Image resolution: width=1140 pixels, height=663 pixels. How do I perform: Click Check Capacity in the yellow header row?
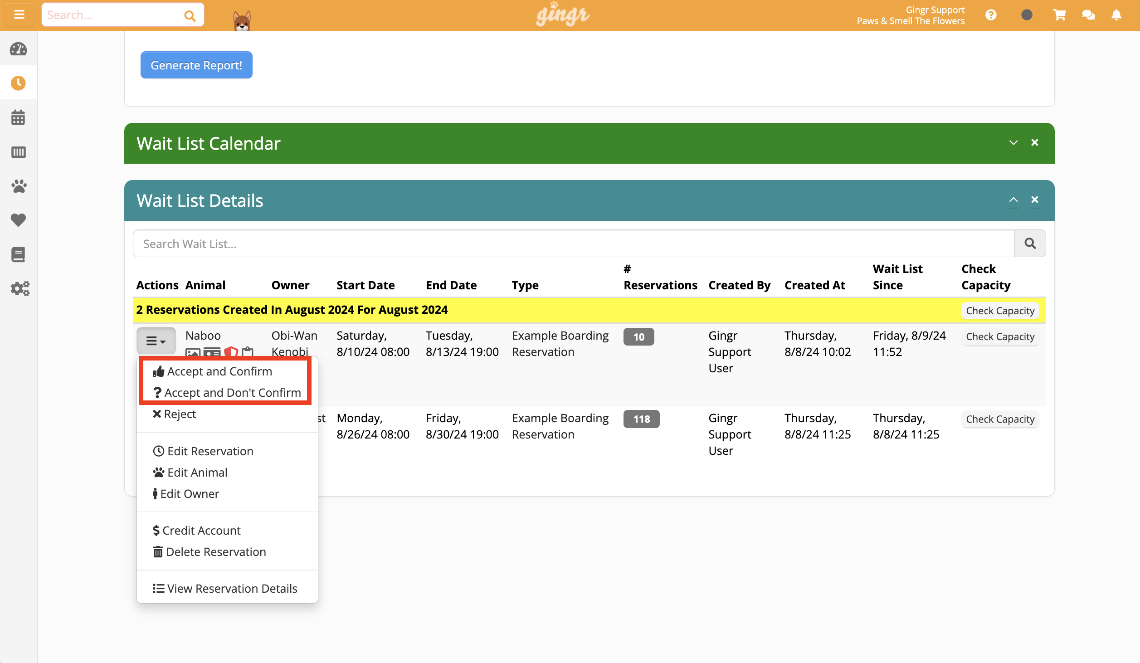[x=1000, y=311]
